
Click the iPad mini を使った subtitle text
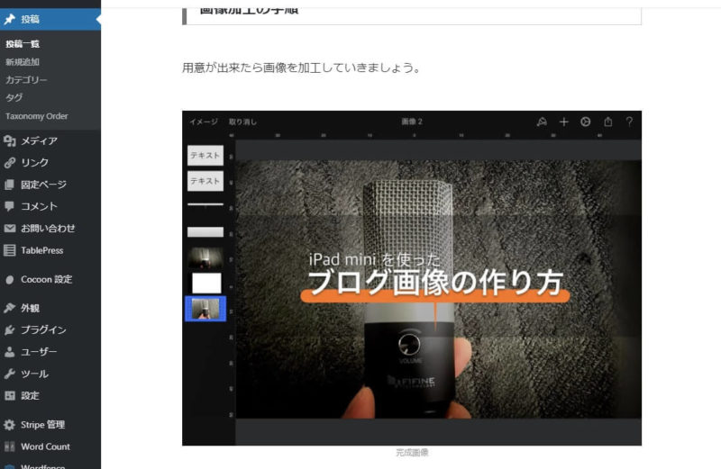point(375,259)
